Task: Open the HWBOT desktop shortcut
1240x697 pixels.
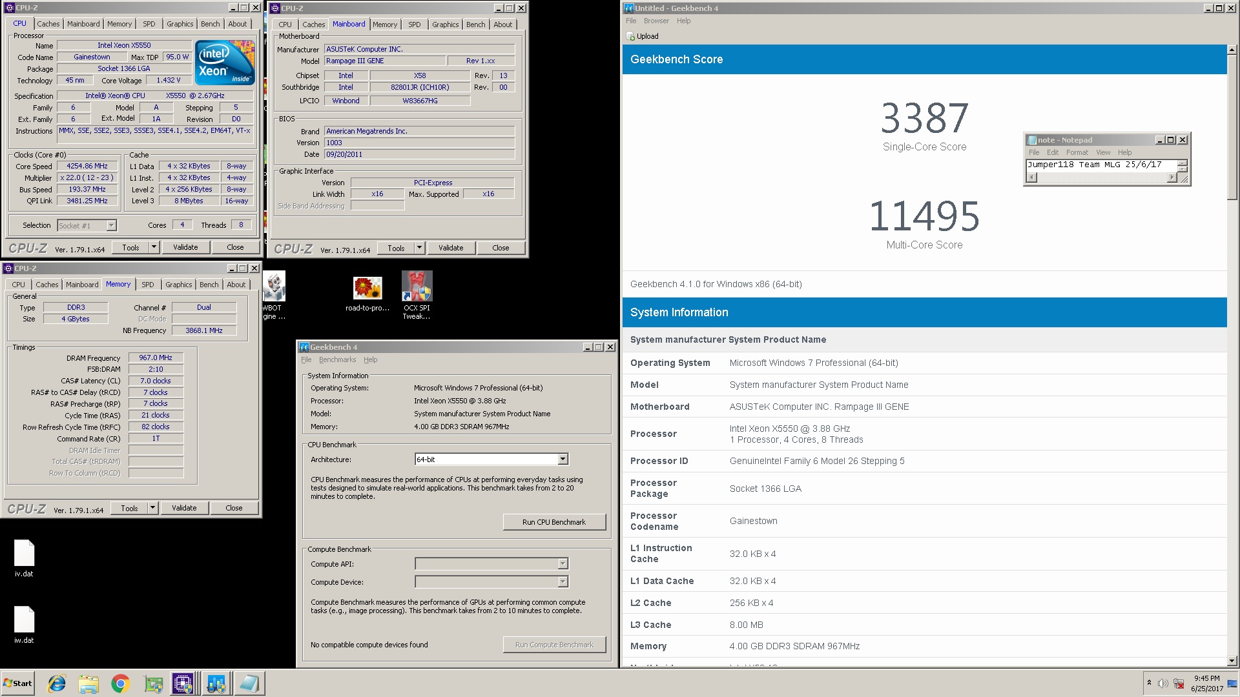Action: pos(274,295)
